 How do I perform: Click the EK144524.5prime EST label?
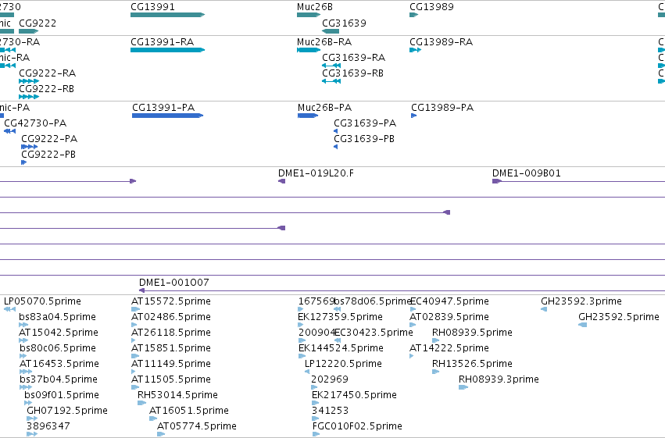[341, 348]
